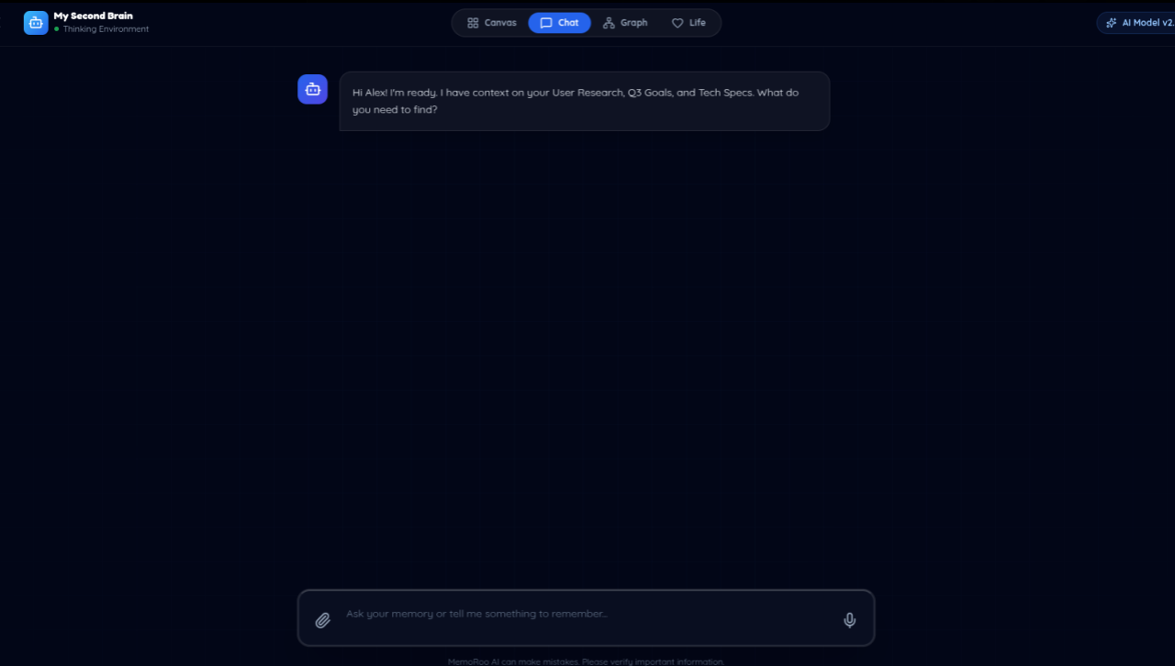This screenshot has width=1175, height=666.
Task: Click the green status dot indicator
Action: pos(56,29)
